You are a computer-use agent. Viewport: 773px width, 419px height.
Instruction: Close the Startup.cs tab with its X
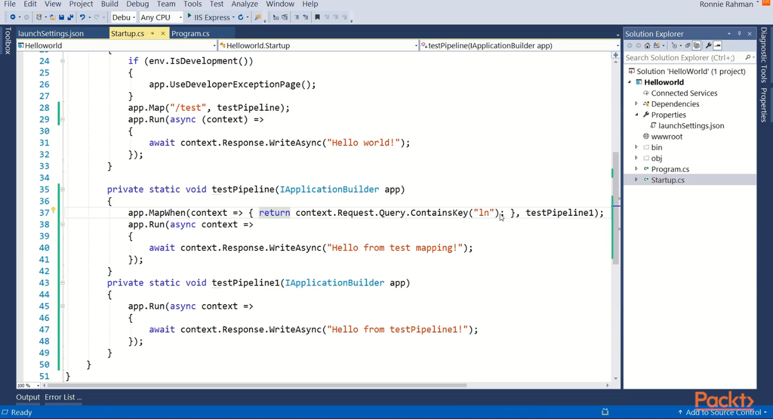coord(163,34)
